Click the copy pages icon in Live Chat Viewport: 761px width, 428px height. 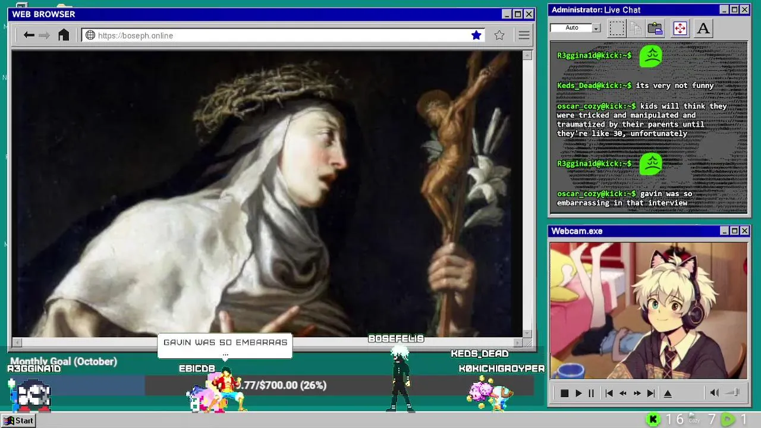pyautogui.click(x=636, y=28)
